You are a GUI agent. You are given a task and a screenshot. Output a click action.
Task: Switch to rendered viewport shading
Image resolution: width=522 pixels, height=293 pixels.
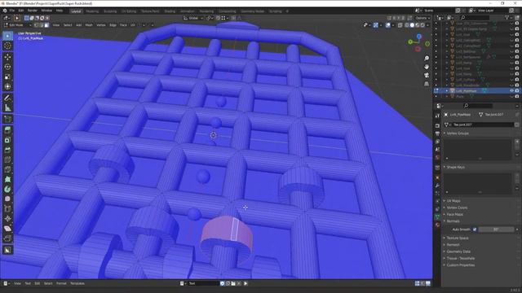pos(422,25)
